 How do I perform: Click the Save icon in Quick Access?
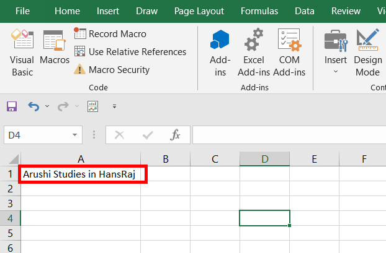coord(11,106)
